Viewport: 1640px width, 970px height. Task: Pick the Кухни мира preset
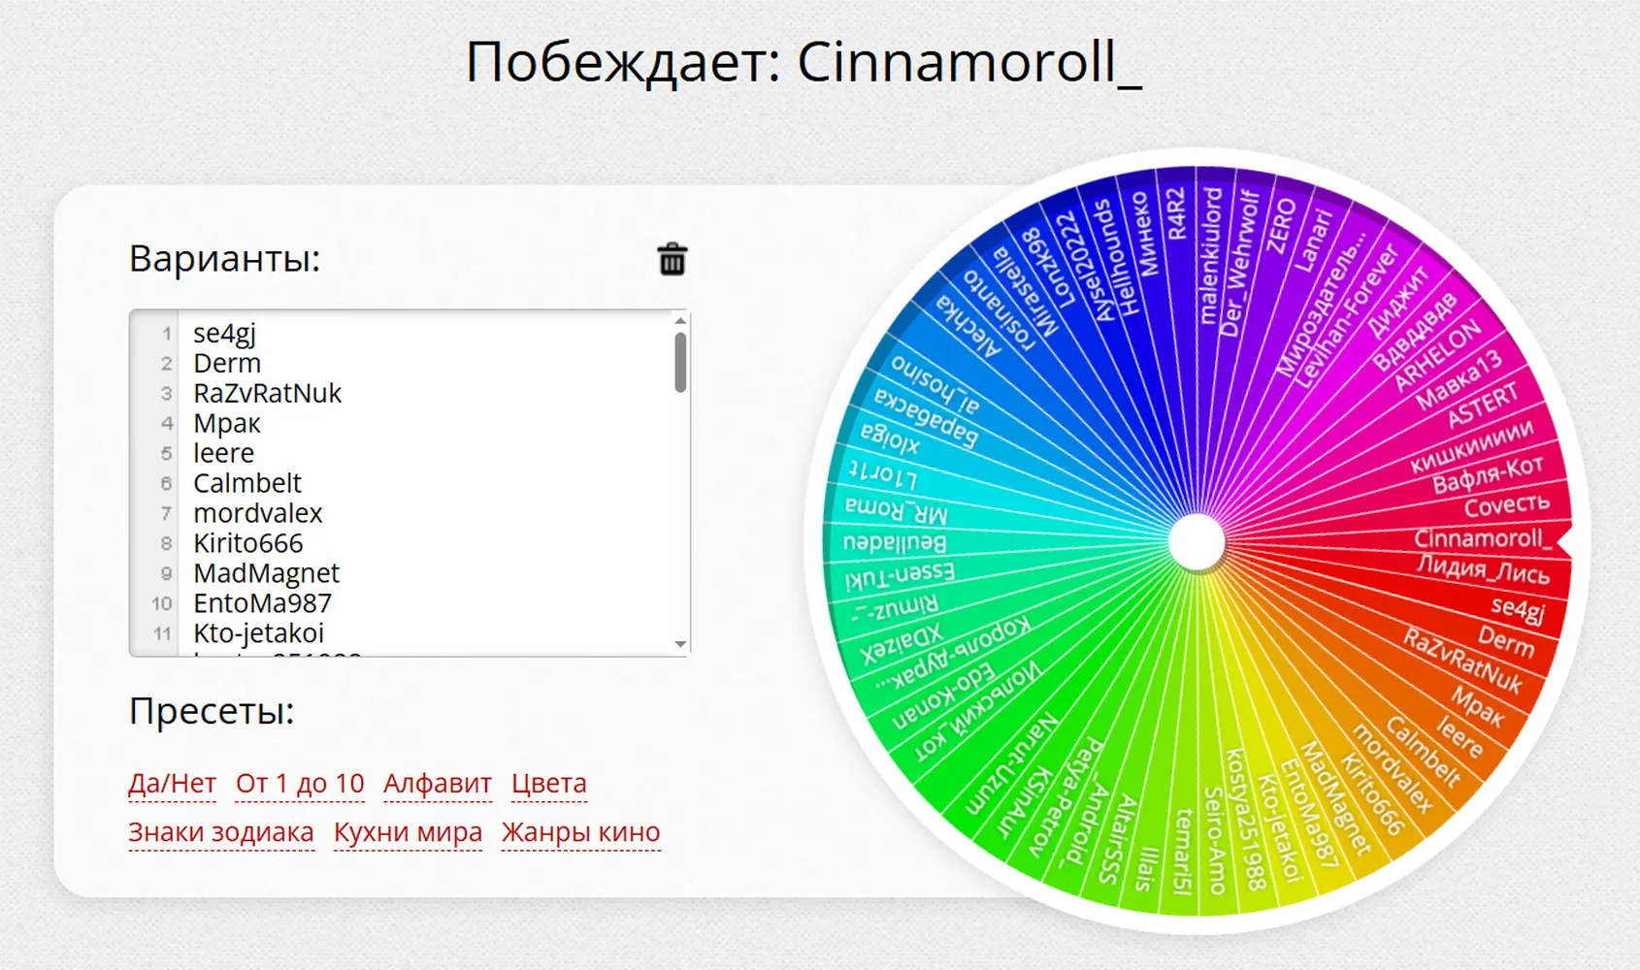click(408, 832)
